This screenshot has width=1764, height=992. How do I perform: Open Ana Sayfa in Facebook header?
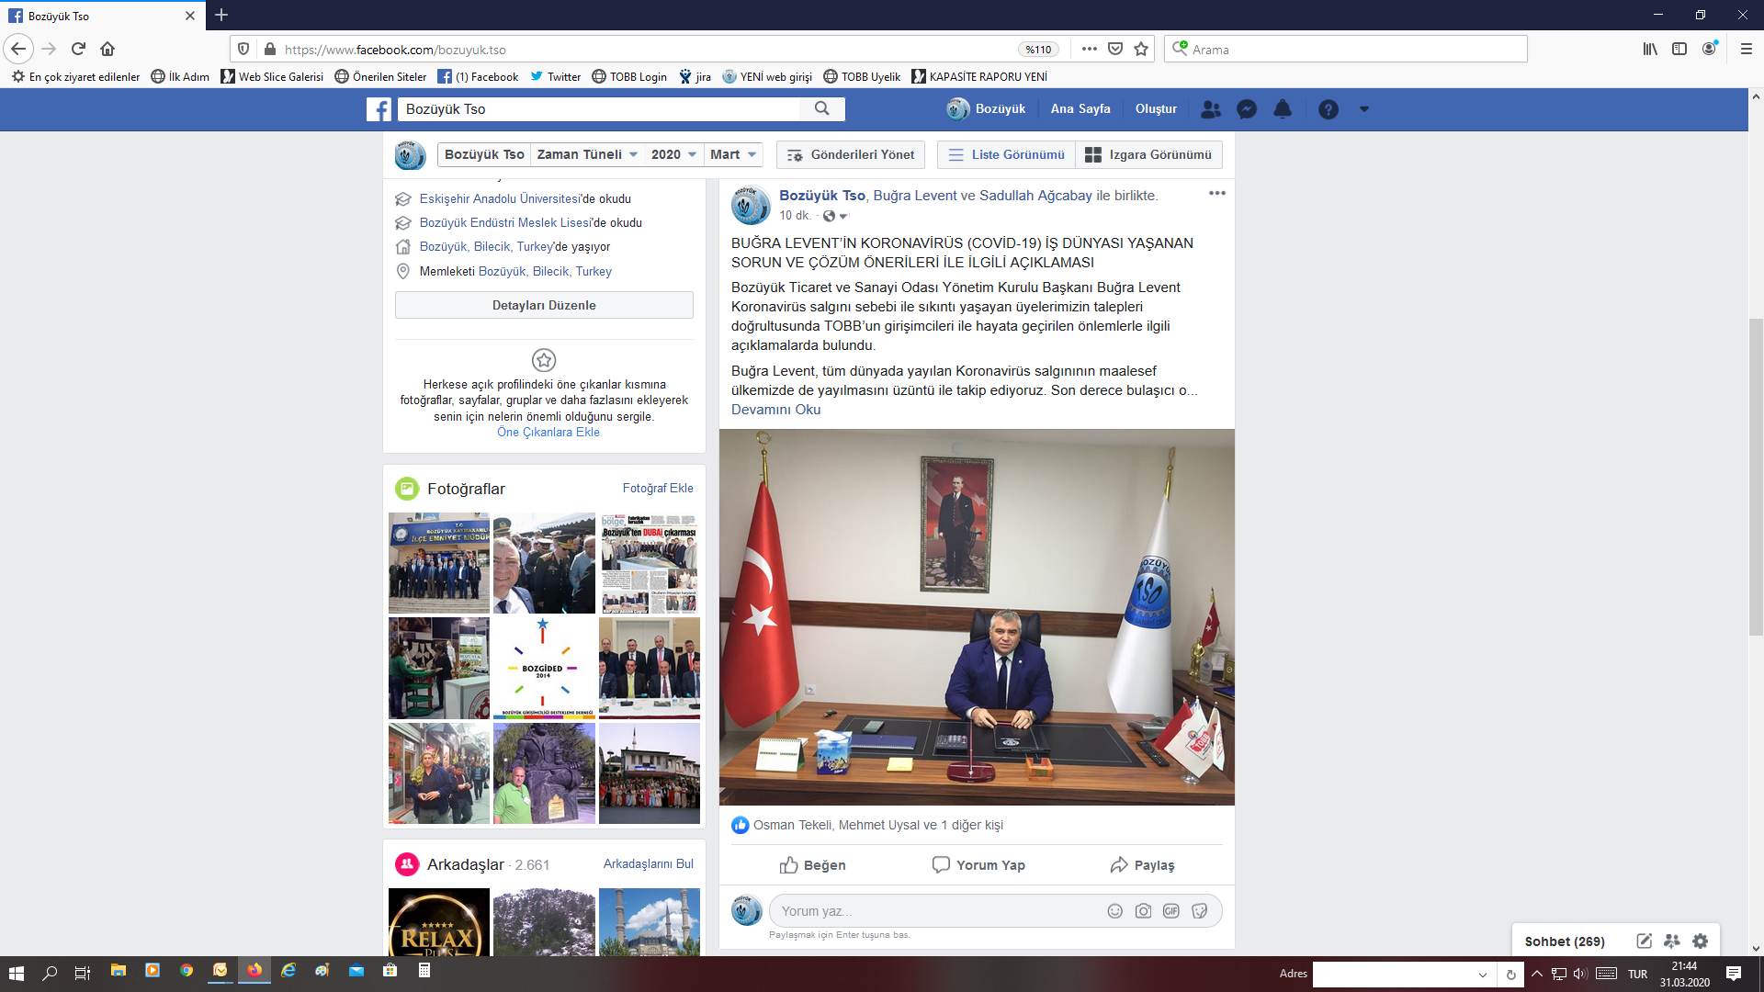[1080, 109]
